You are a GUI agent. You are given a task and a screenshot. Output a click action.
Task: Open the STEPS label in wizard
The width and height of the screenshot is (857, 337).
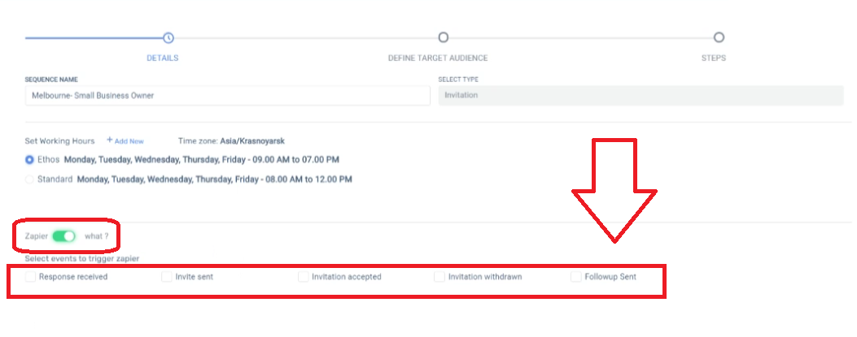click(714, 58)
